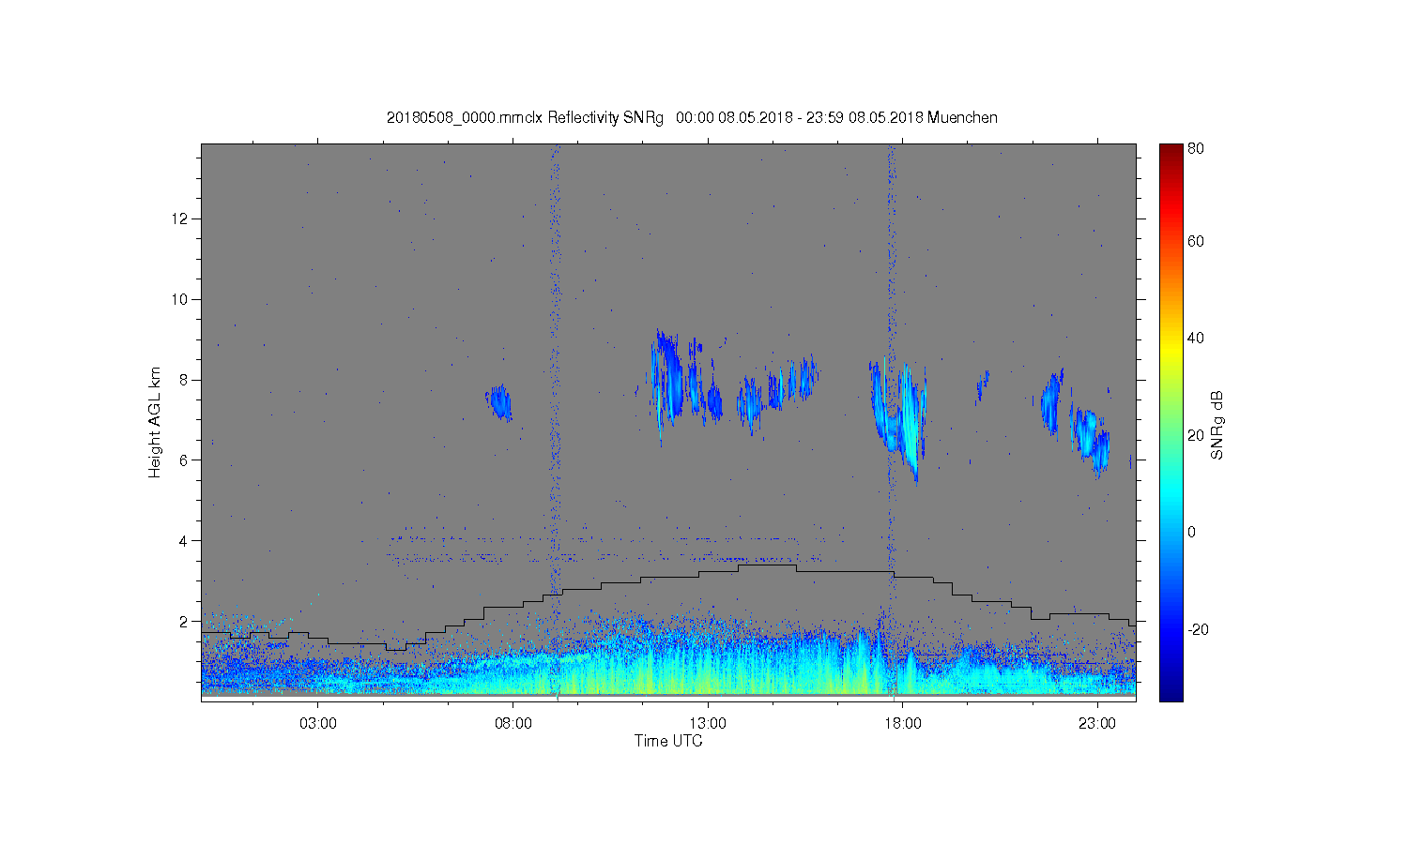Click the height tick label 8
1408x844 pixels.
[186, 380]
